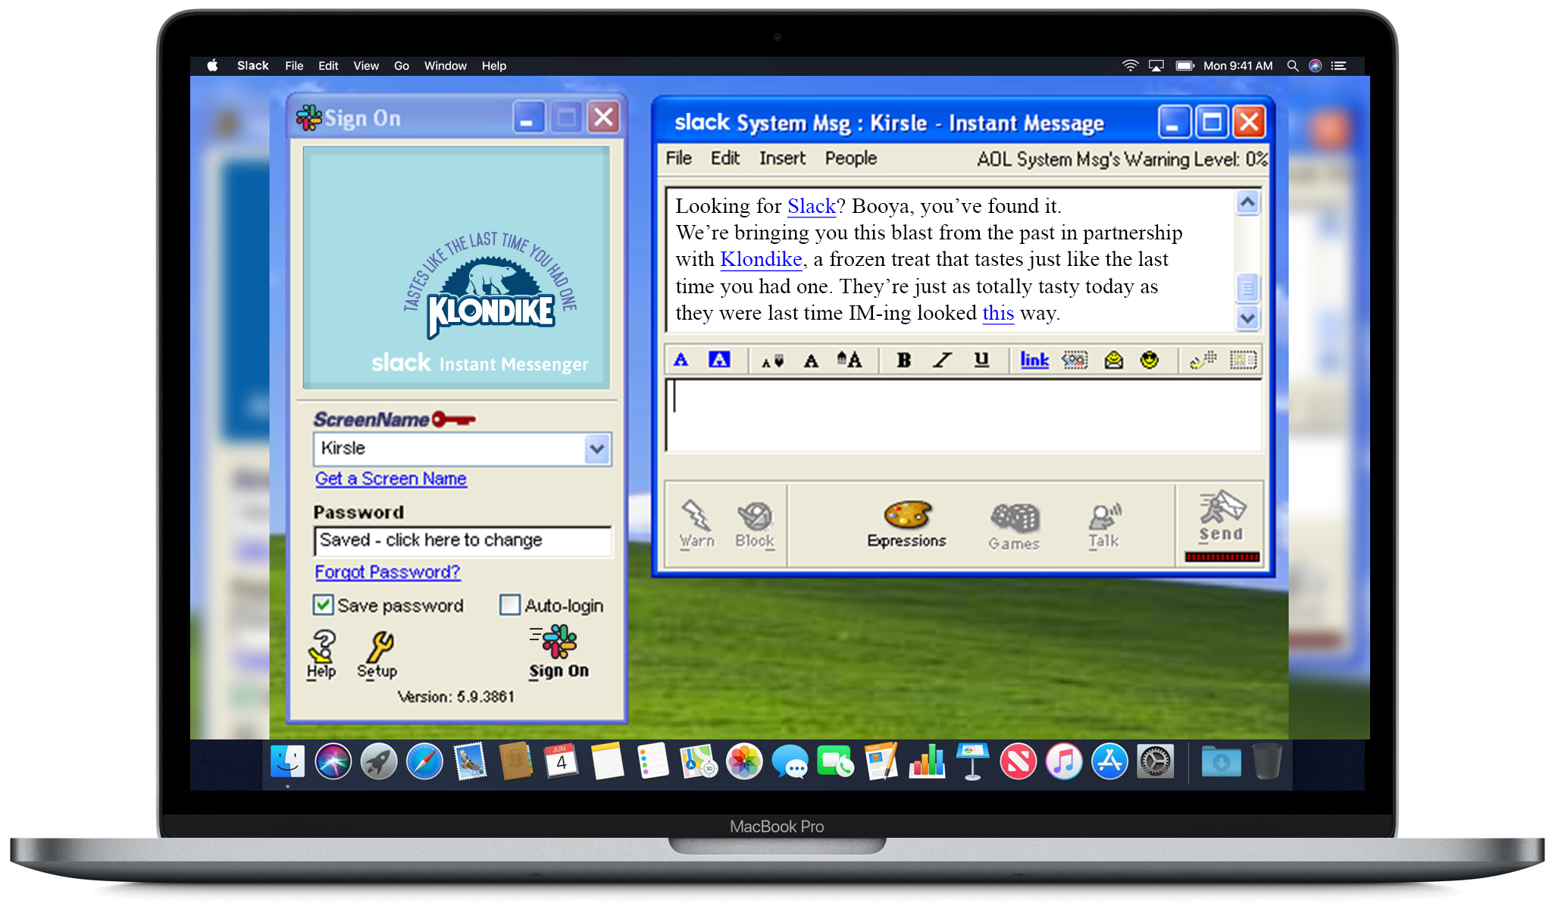Choose the text color A icon

[x=681, y=360]
